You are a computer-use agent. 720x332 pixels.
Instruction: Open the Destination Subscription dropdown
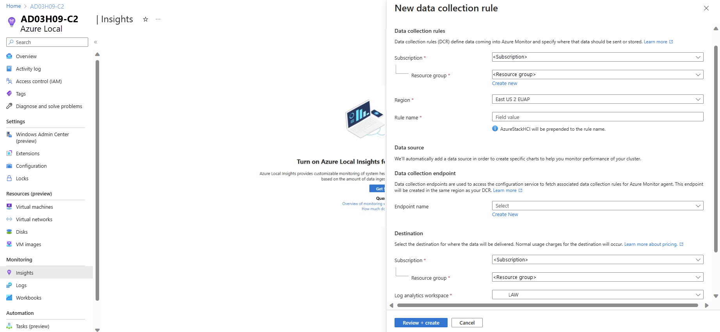coord(597,259)
